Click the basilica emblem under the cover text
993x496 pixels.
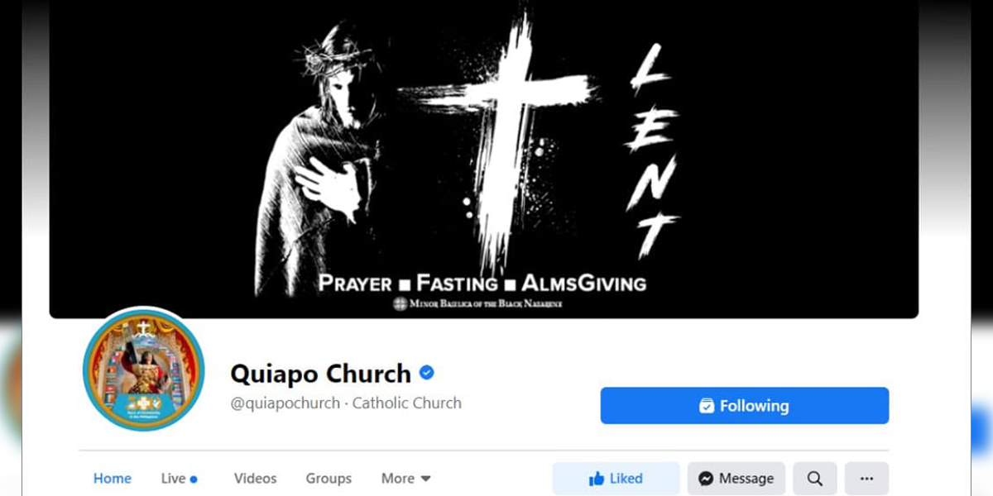(x=400, y=303)
